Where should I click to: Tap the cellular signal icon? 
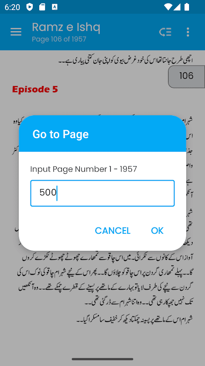(x=177, y=7)
